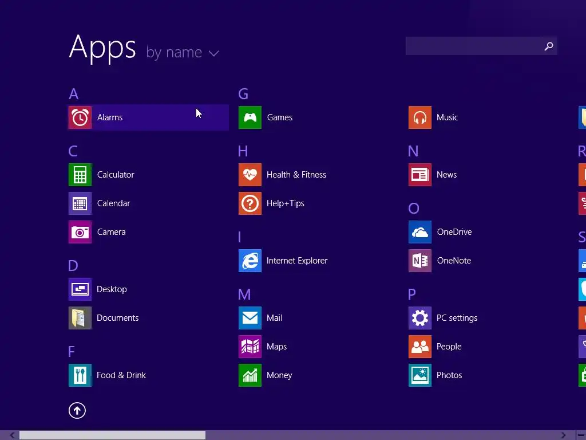The image size is (586, 440).
Task: Select the letter H group header
Action: point(243,151)
